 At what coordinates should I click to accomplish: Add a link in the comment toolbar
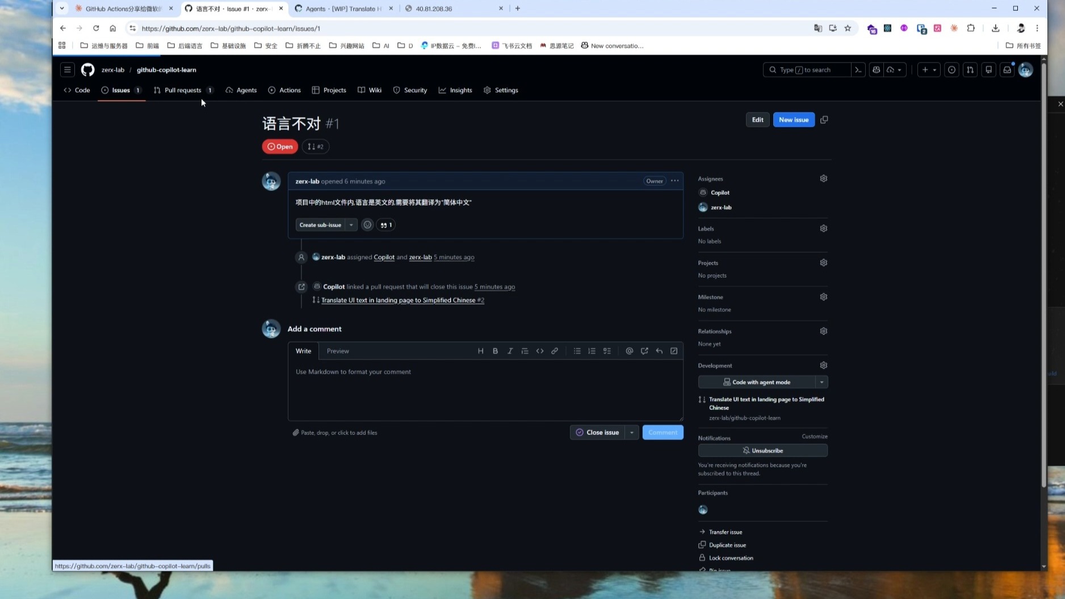555,351
